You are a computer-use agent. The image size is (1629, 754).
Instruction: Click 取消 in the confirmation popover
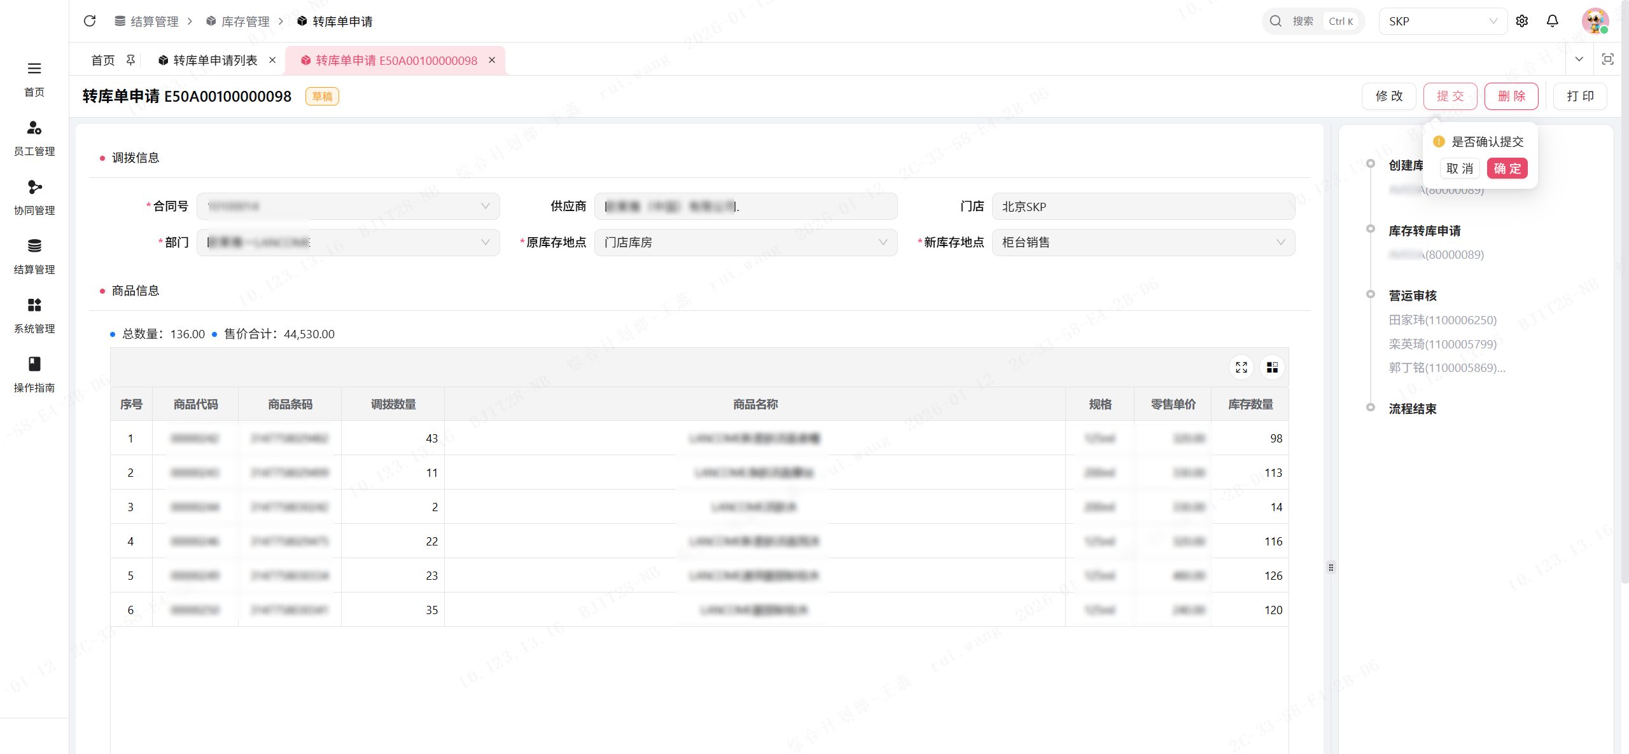click(x=1460, y=168)
